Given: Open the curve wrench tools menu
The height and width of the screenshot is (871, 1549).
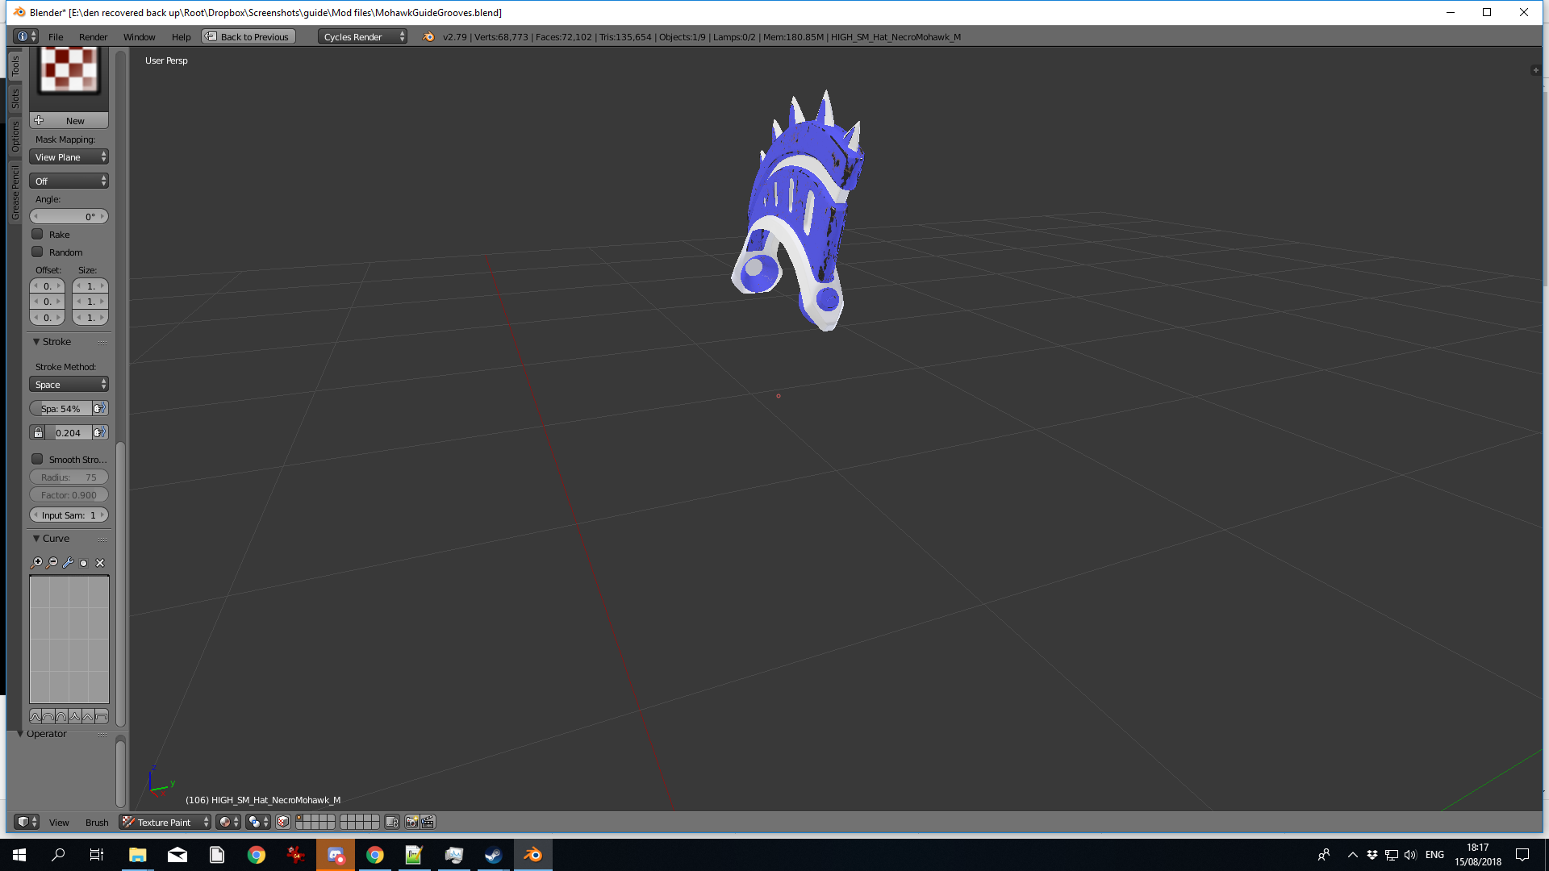Looking at the screenshot, I should tap(68, 563).
